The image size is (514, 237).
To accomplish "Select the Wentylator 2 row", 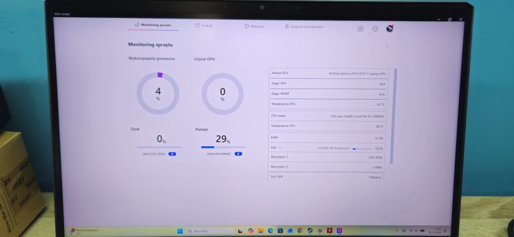I will 326,167.
